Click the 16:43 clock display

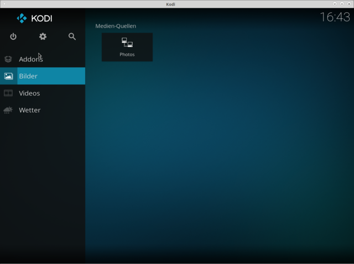point(335,17)
